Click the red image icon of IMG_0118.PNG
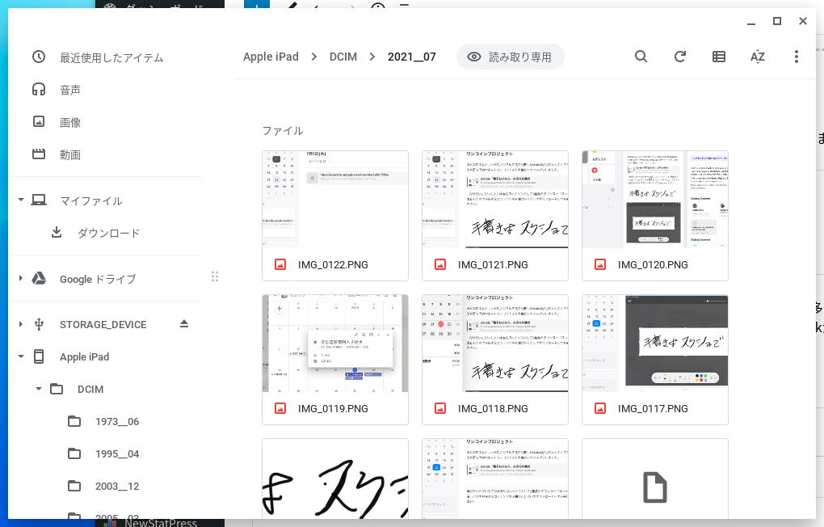Screen dimensions: 824x527 (x=440, y=409)
